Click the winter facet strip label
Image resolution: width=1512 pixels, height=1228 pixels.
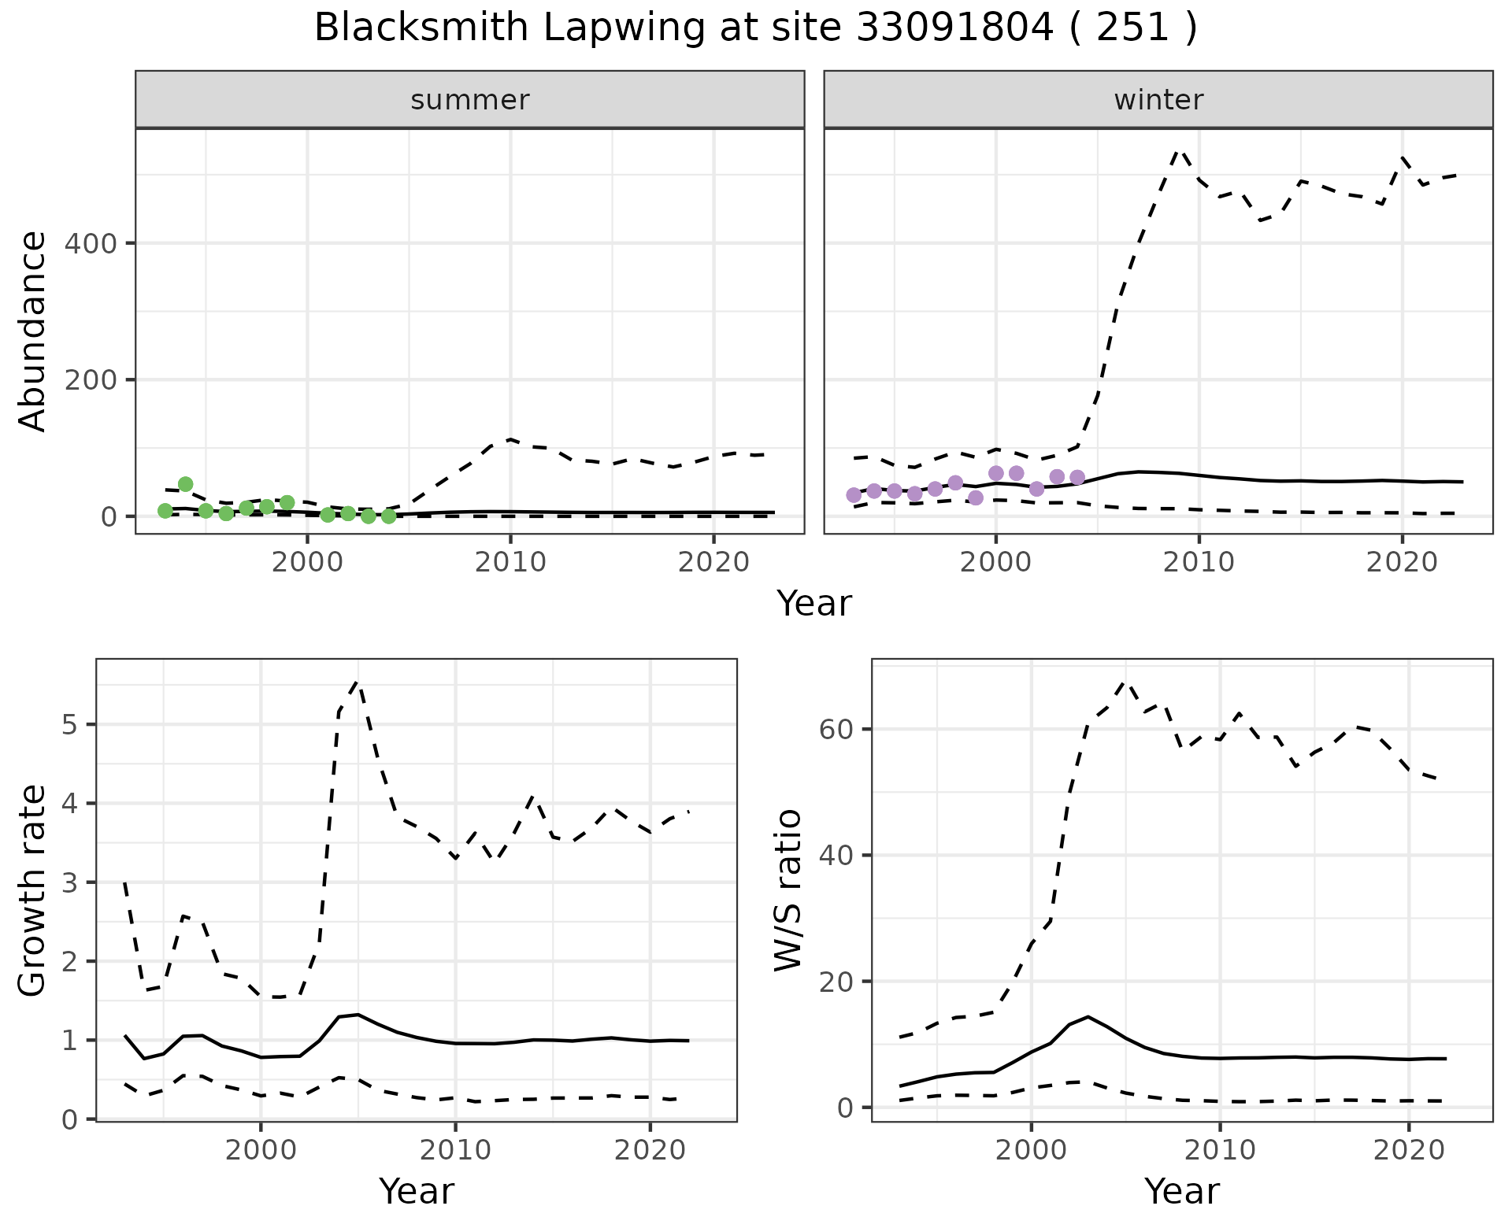click(x=1158, y=100)
